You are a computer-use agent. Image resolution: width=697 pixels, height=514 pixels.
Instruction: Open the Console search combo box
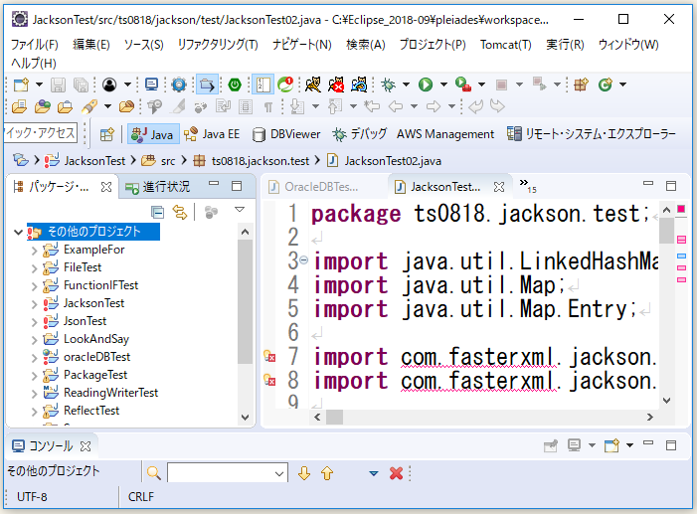[x=228, y=472]
